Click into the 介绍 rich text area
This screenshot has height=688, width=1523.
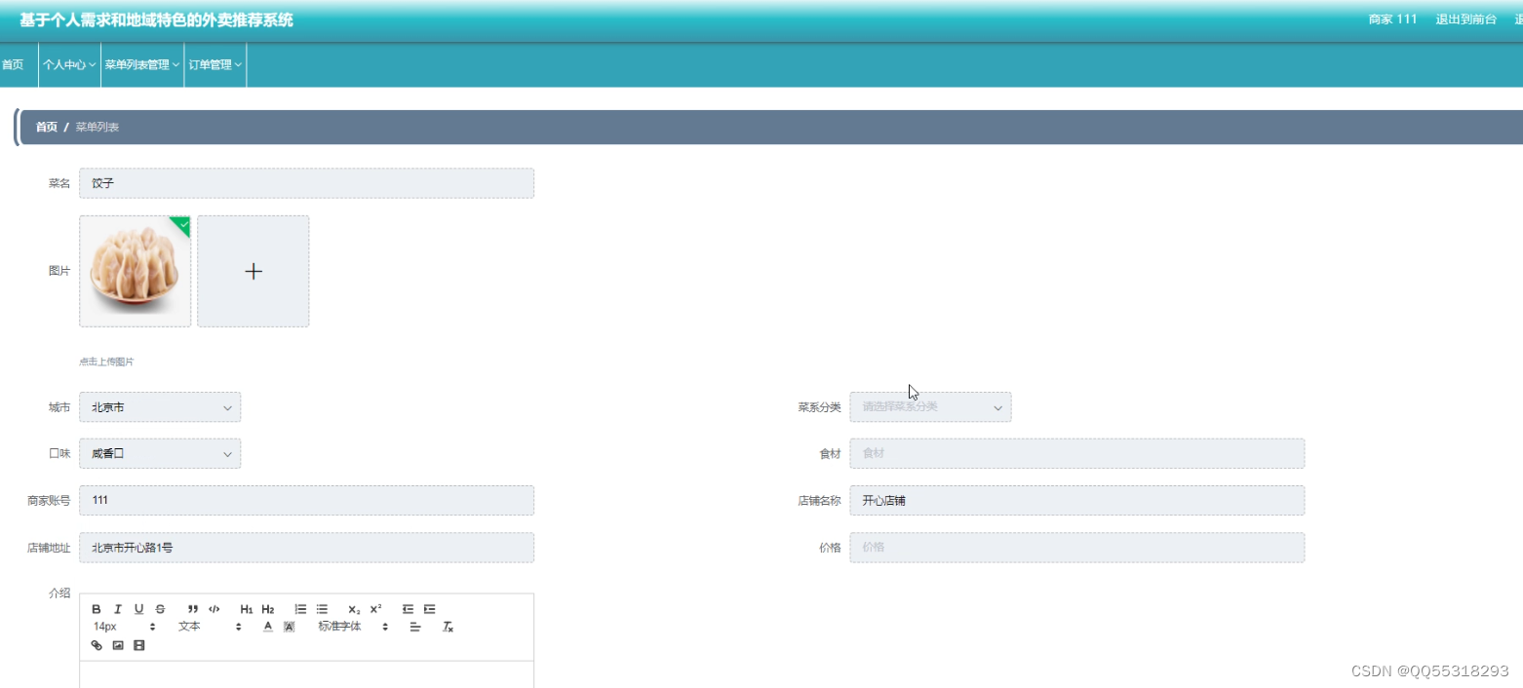pos(306,674)
